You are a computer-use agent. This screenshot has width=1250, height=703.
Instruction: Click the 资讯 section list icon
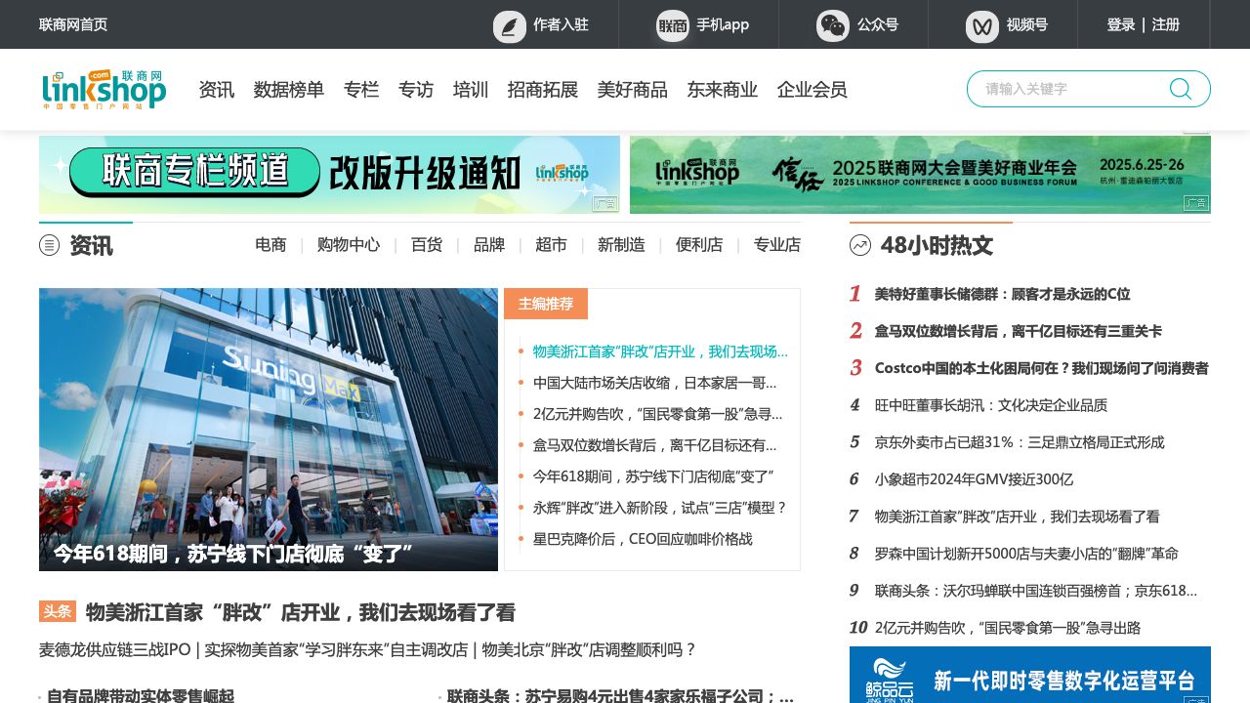[50, 245]
